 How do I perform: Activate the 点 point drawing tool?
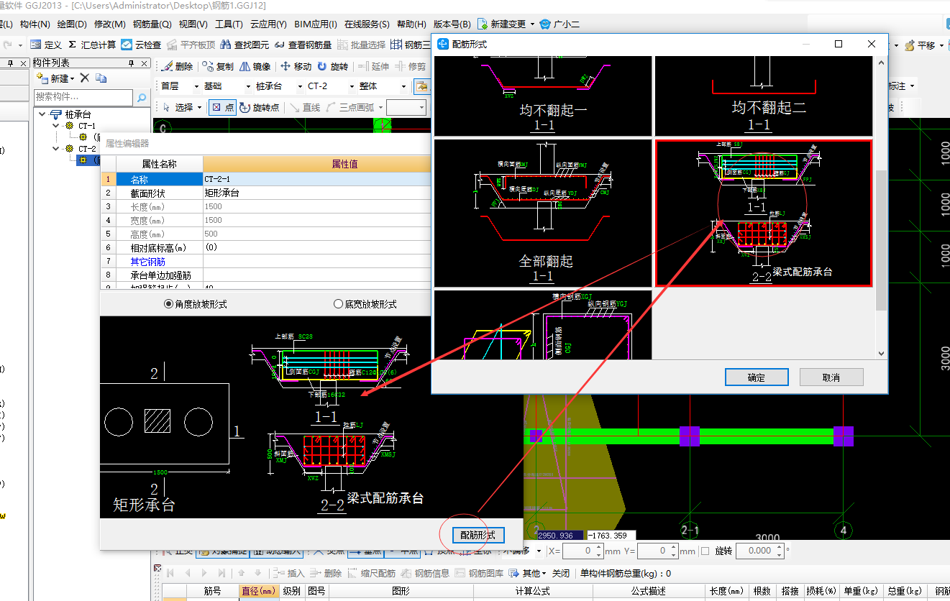[x=222, y=107]
